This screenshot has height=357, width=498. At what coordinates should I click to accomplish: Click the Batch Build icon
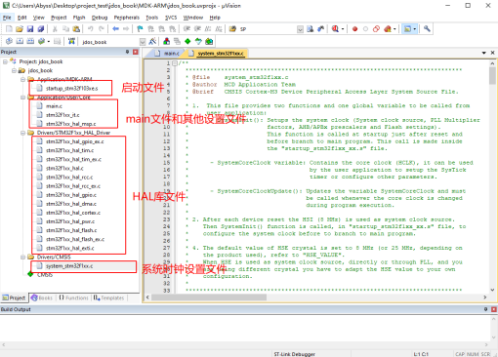click(41, 41)
